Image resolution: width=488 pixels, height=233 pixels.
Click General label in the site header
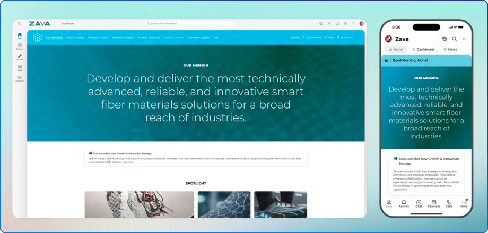(x=295, y=37)
